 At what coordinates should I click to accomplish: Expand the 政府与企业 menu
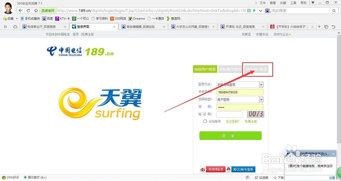282,34
